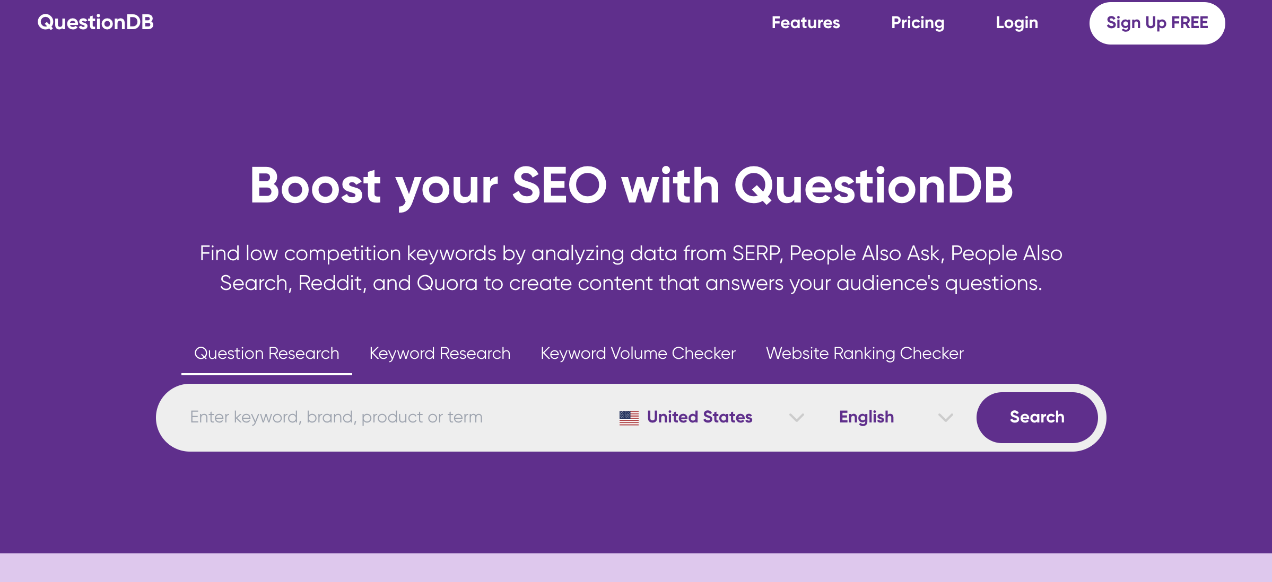Screen dimensions: 1272x582
Task: Click the United States flag icon
Action: [629, 418]
